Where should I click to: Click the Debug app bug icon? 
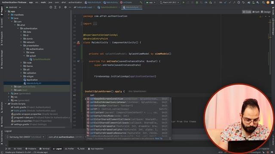pos(197,3)
